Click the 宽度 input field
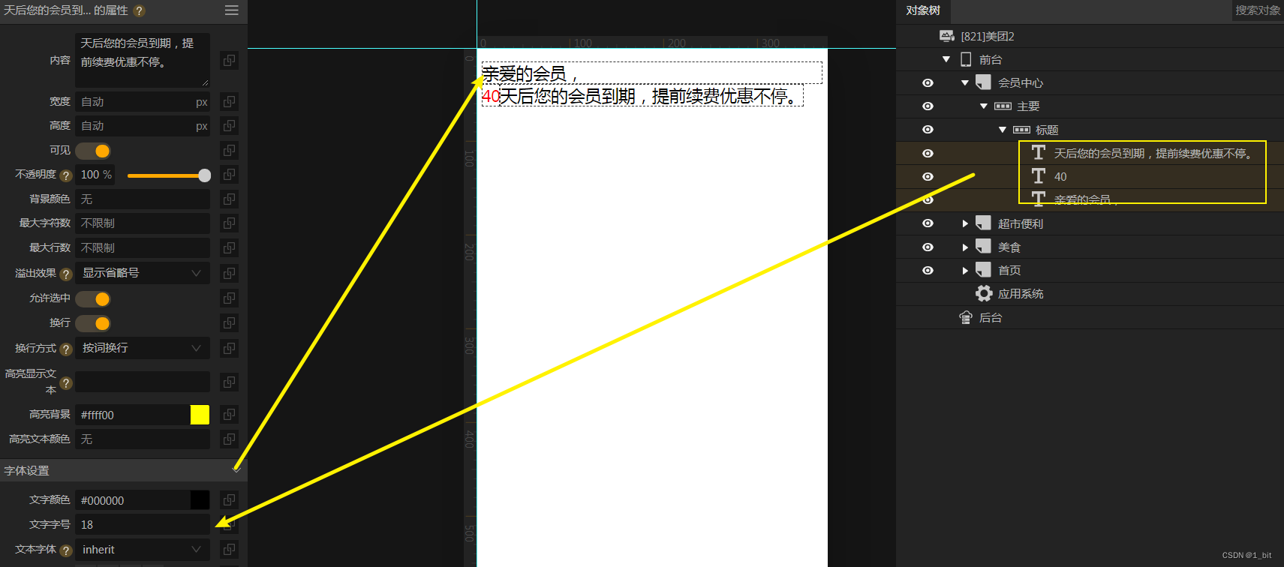 tap(143, 101)
